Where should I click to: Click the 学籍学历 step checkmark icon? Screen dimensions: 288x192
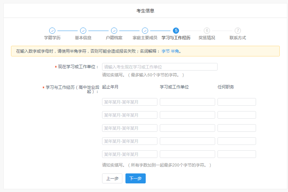(52, 31)
